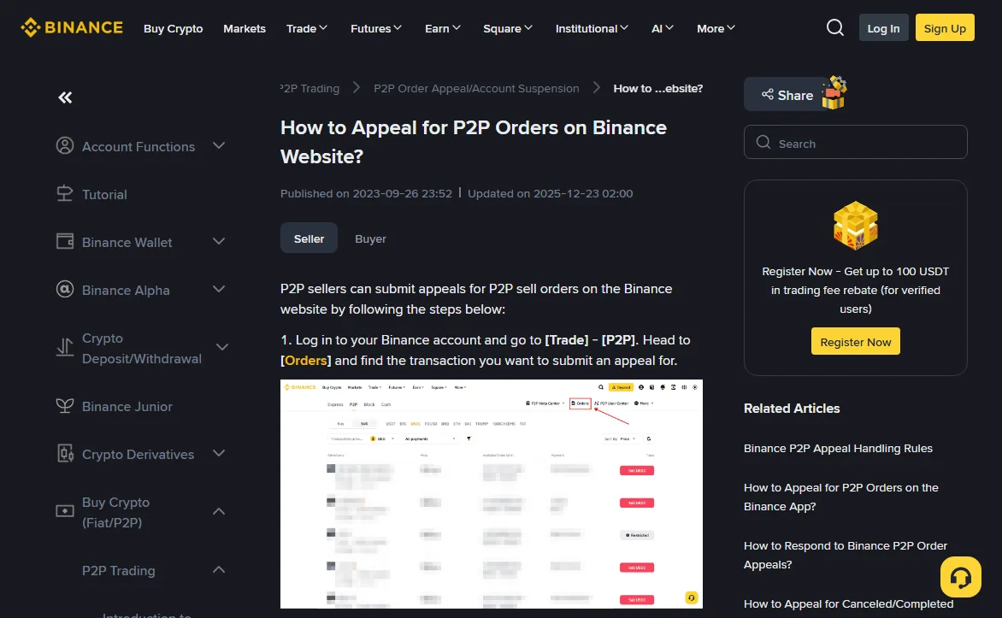Screen dimensions: 1002x618
Task: Click 'Published on 2023-09-26 23:52' text
Action: [x=366, y=193]
